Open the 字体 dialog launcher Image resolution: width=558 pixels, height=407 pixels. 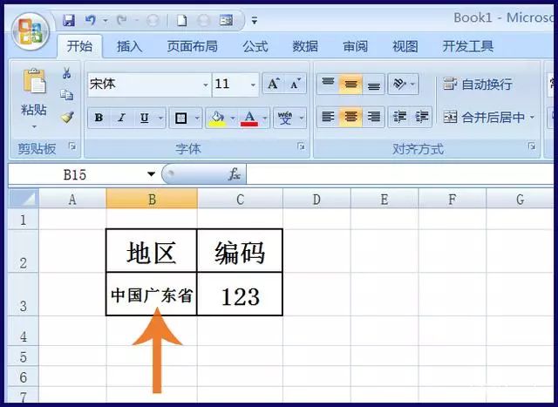[301, 146]
